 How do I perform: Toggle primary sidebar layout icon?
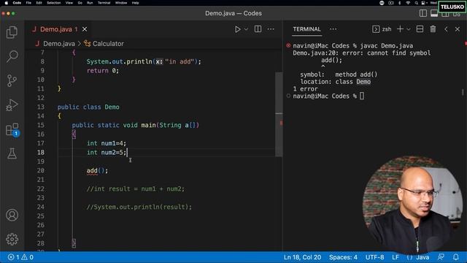coord(423,13)
